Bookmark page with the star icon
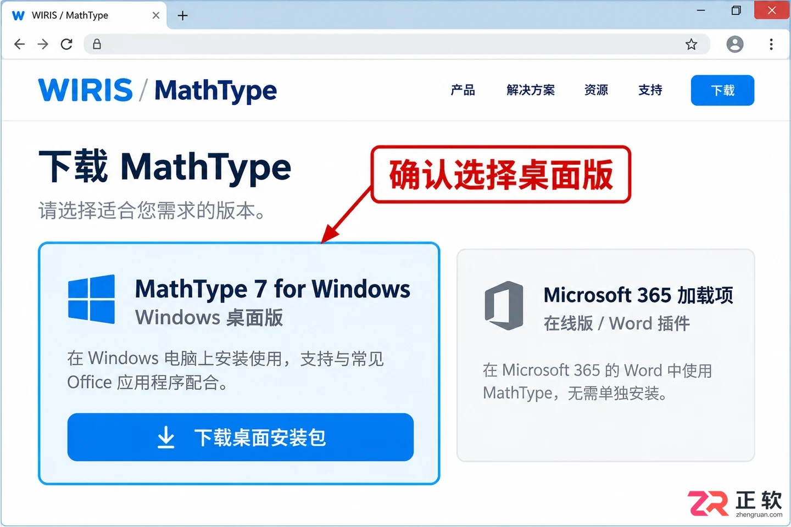Viewport: 791px width, 527px height. 691,44
